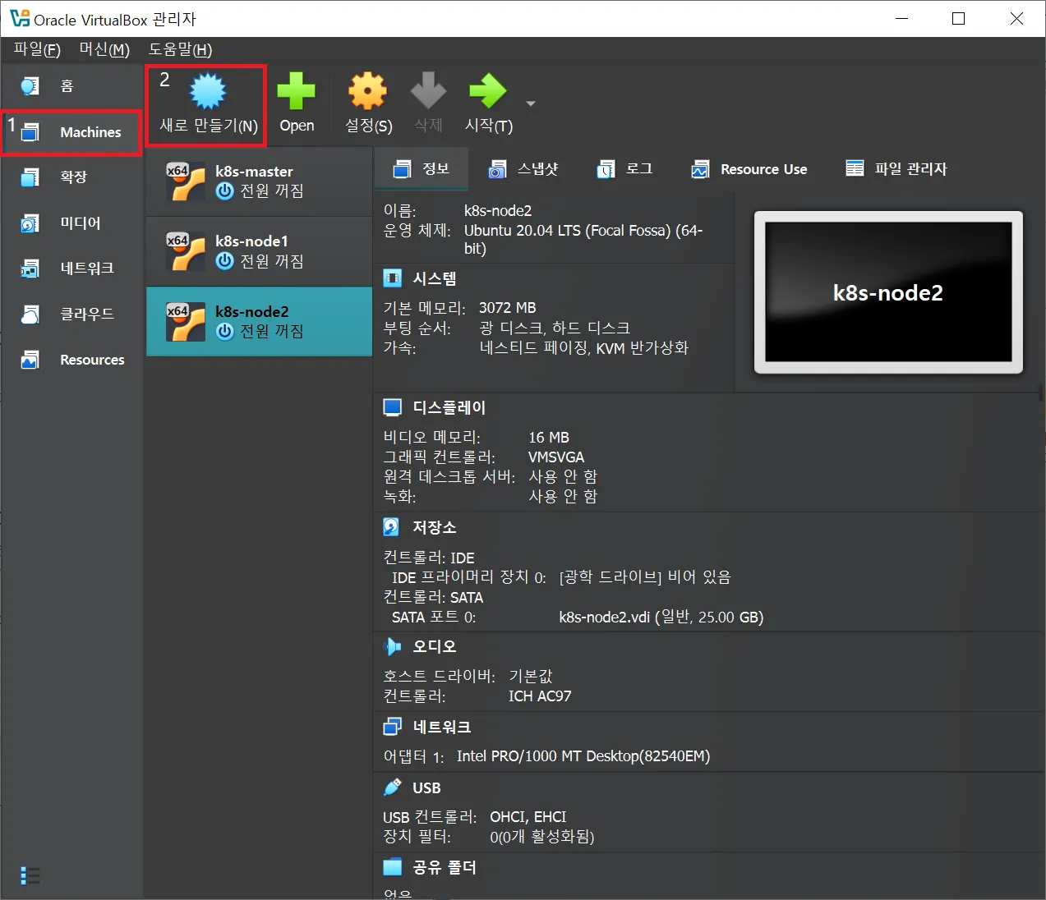The height and width of the screenshot is (900, 1046).
Task: Switch to the 스냅샷 (Snapshots) tab
Action: (523, 169)
